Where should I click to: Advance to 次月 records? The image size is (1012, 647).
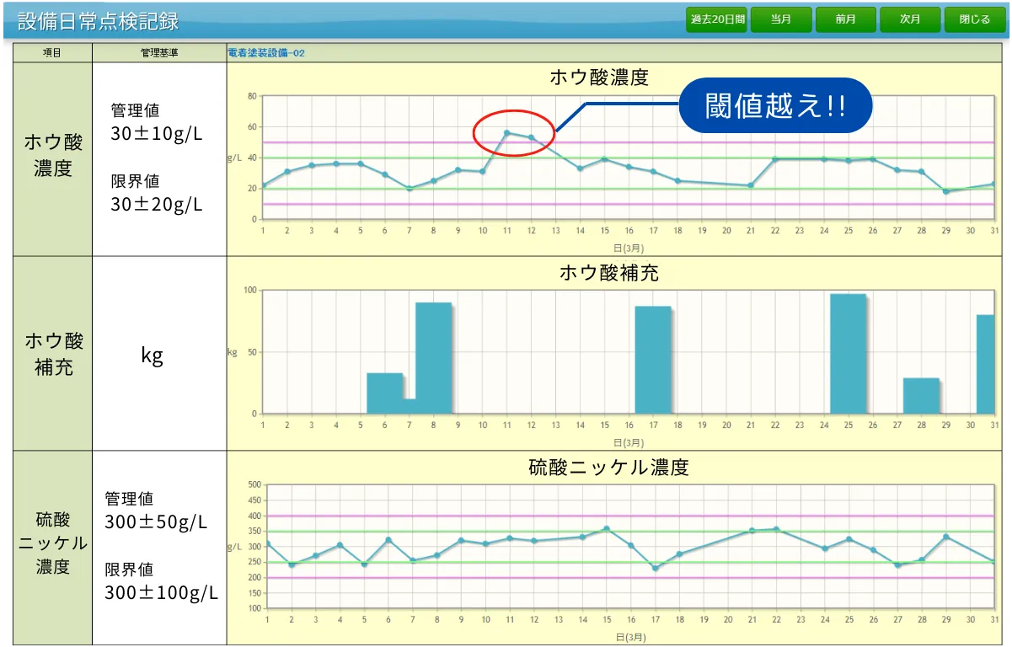click(x=910, y=19)
